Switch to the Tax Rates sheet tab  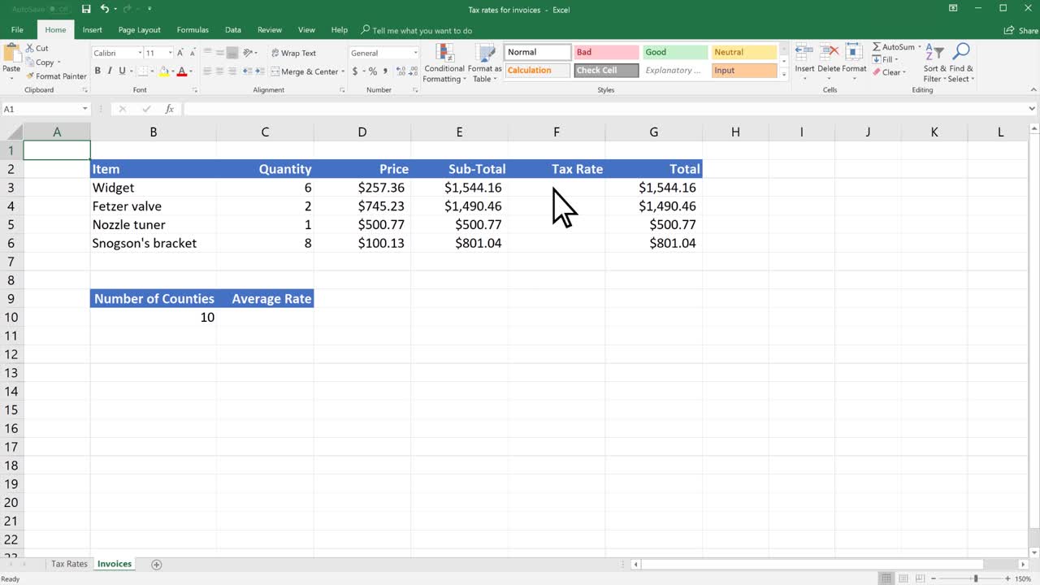(x=69, y=564)
